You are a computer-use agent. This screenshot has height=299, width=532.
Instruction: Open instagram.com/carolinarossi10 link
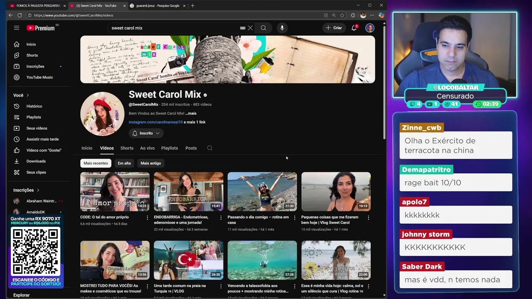[155, 122]
